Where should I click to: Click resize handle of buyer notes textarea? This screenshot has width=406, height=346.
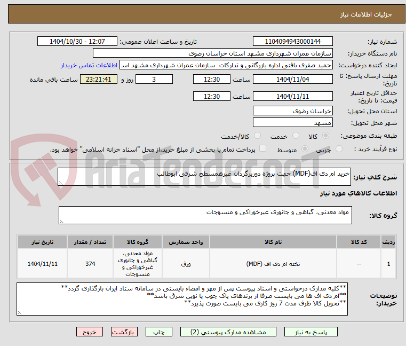point(19,313)
